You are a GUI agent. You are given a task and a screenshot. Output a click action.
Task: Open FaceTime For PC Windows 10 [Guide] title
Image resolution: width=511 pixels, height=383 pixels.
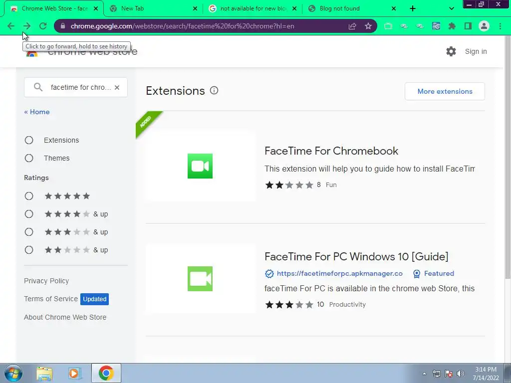point(356,257)
